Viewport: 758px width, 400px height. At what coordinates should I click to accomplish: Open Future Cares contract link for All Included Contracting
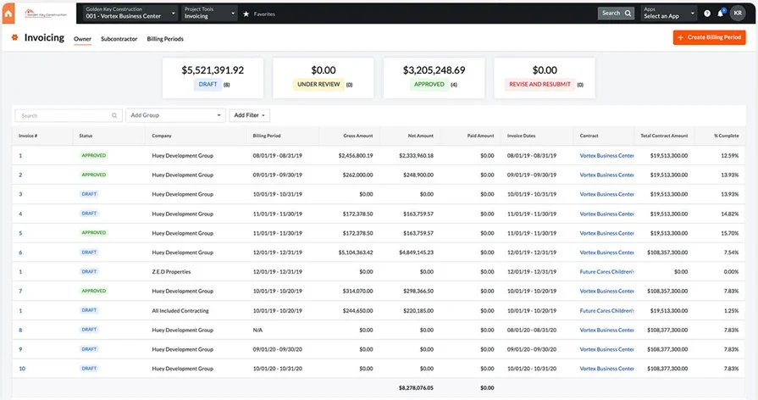[x=606, y=310]
